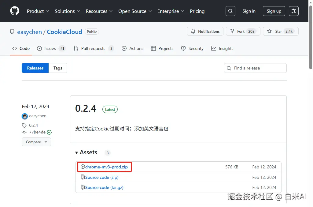Click the Star 2.4k button

(281, 32)
